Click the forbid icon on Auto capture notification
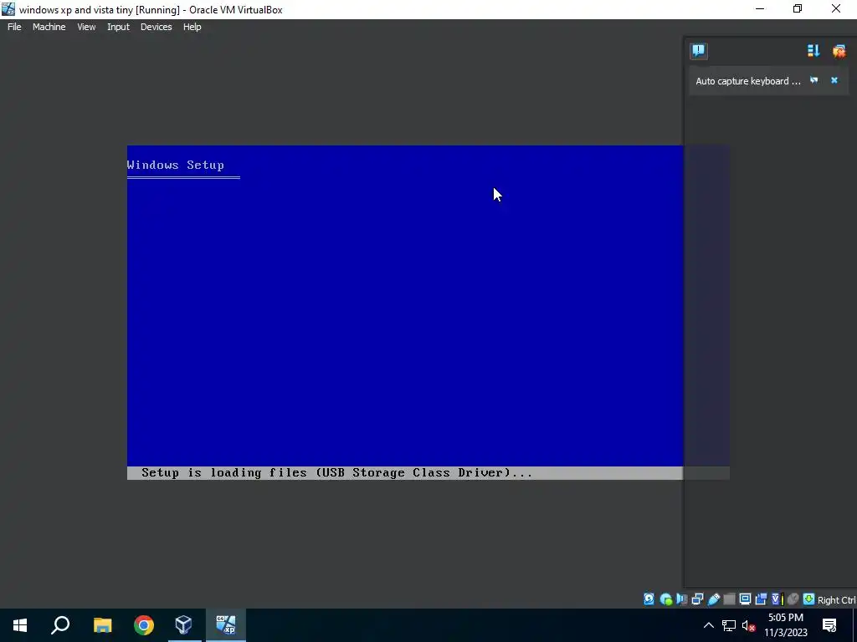Viewport: 857px width, 642px height. 813,80
